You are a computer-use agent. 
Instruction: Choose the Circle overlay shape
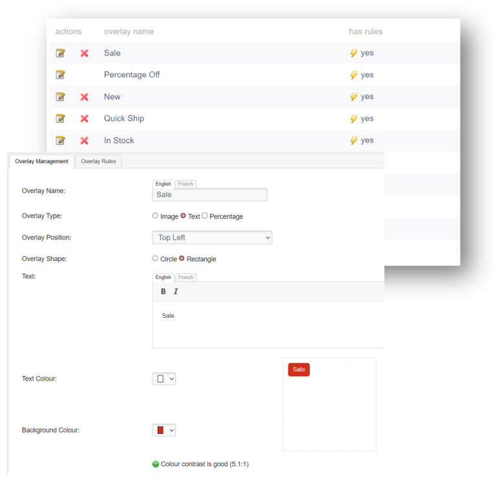155,258
